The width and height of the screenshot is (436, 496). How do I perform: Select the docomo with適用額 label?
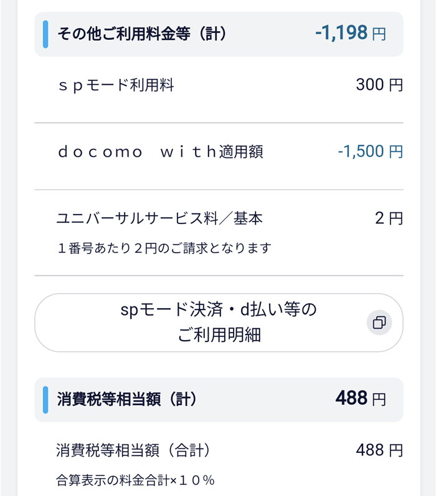pos(160,152)
